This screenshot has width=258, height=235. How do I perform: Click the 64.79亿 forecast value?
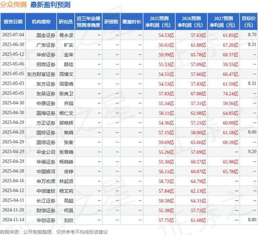(x=198, y=181)
